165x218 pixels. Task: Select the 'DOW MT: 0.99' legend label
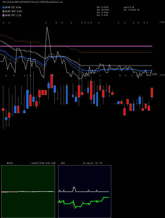tap(13, 11)
